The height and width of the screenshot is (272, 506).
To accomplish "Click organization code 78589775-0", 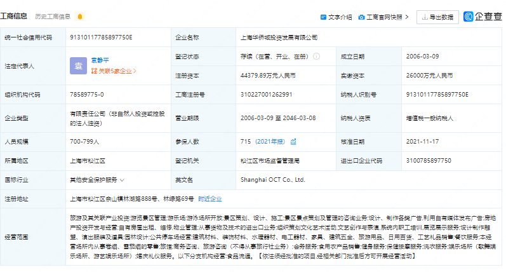I will [87, 95].
